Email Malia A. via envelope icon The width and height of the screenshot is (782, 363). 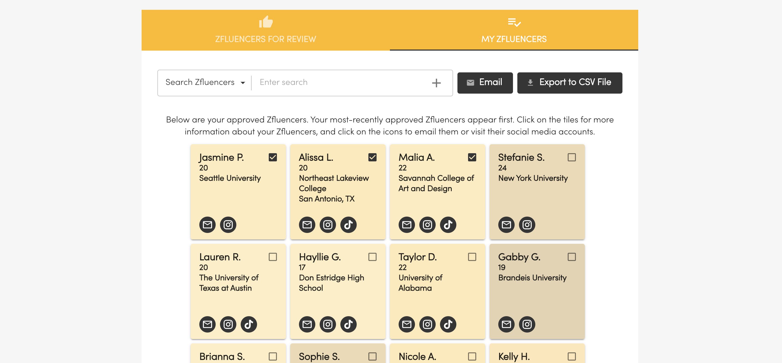click(407, 225)
